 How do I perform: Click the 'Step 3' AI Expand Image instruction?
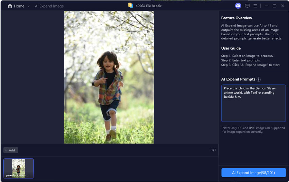tap(251, 65)
